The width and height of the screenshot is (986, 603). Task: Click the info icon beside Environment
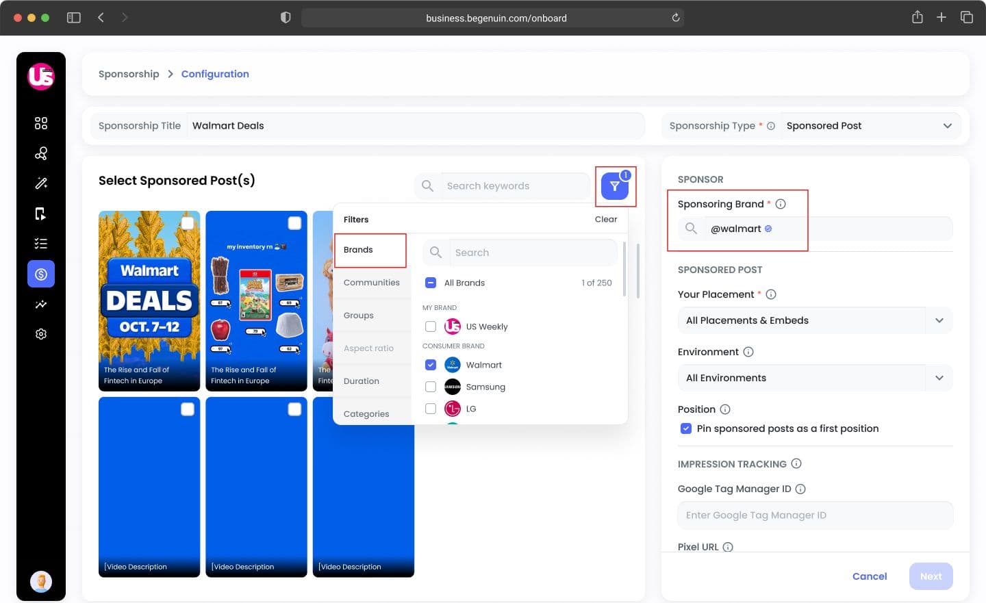click(748, 352)
